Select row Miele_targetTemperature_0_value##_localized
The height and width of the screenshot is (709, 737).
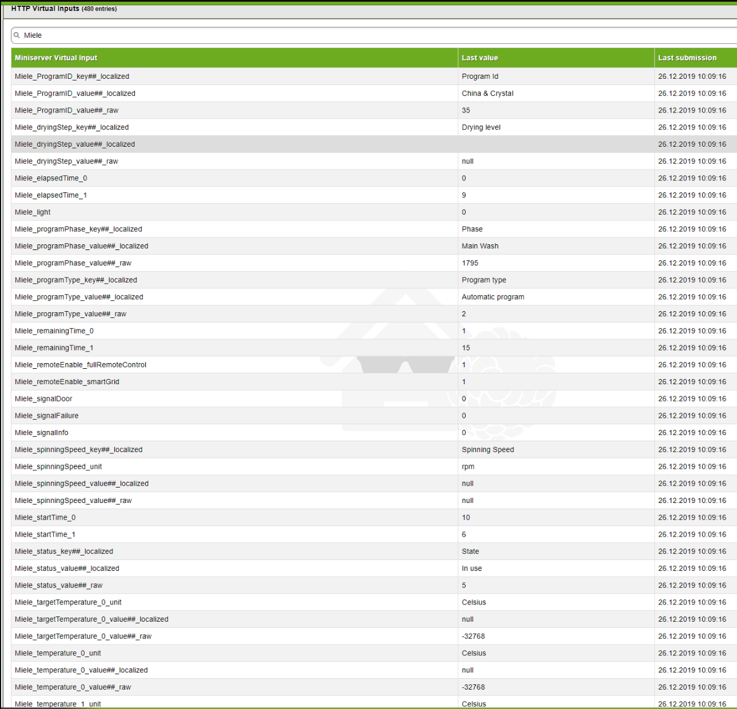coord(374,619)
